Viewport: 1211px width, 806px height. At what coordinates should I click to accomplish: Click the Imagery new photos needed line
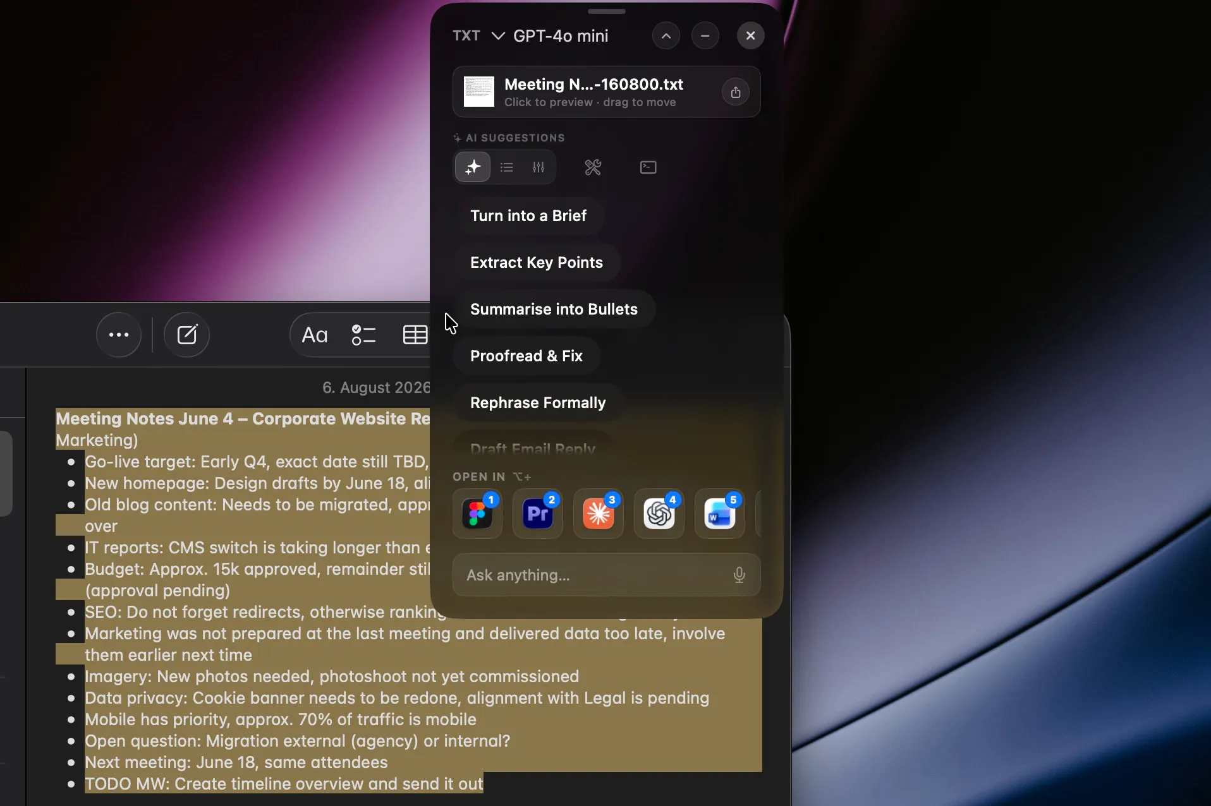[332, 677]
